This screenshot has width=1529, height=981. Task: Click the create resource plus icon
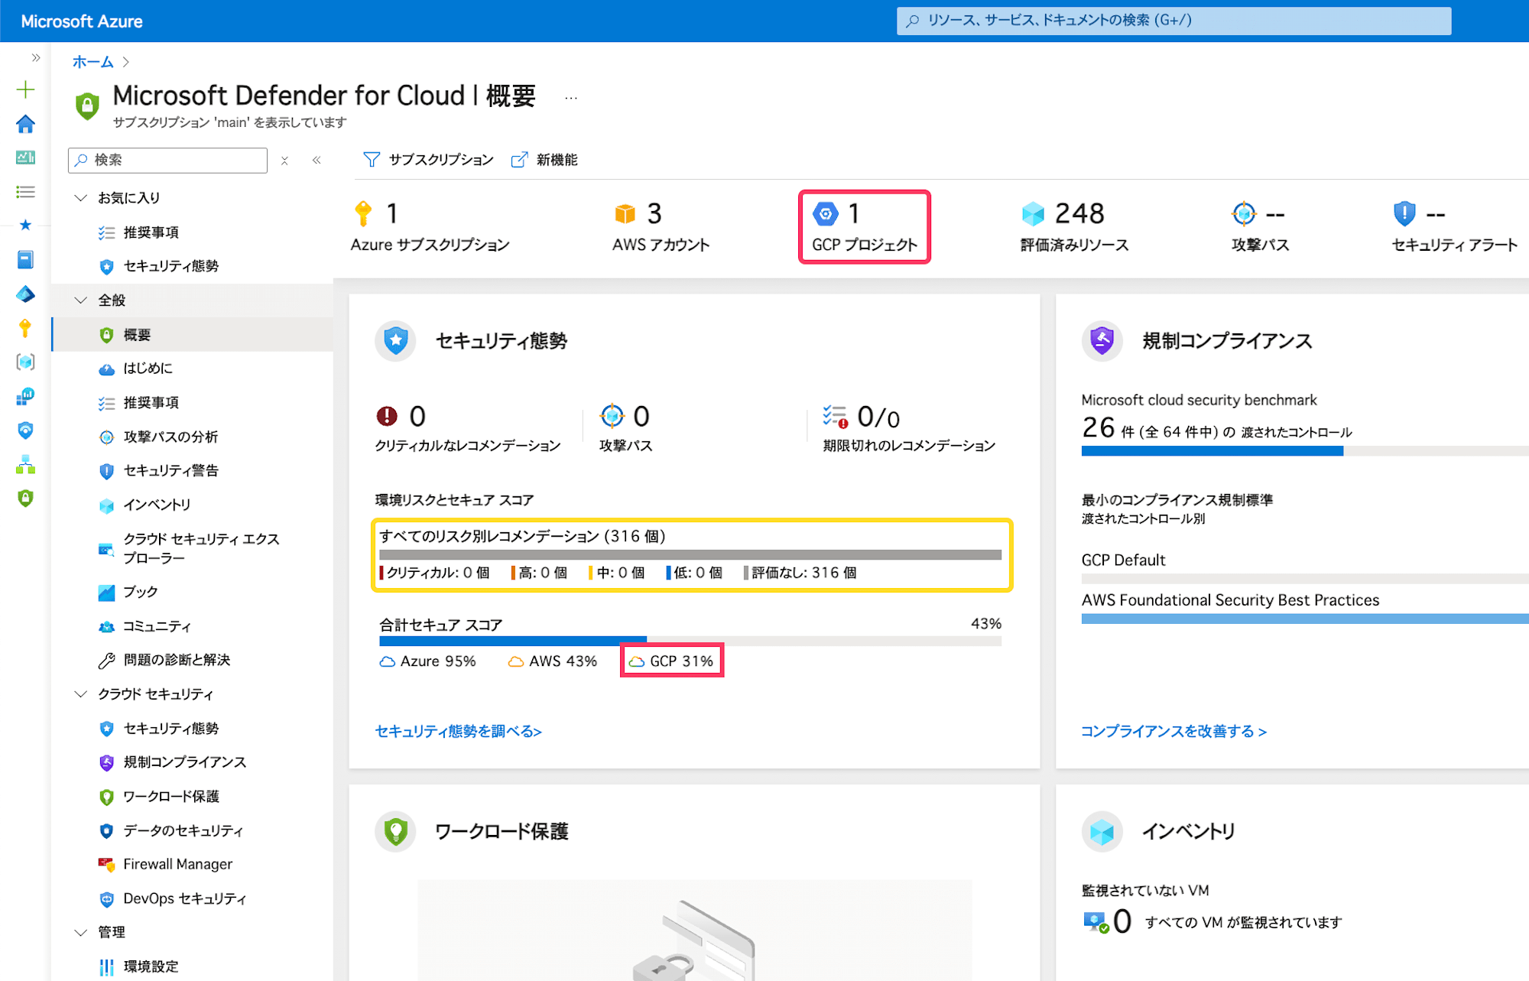tap(25, 89)
